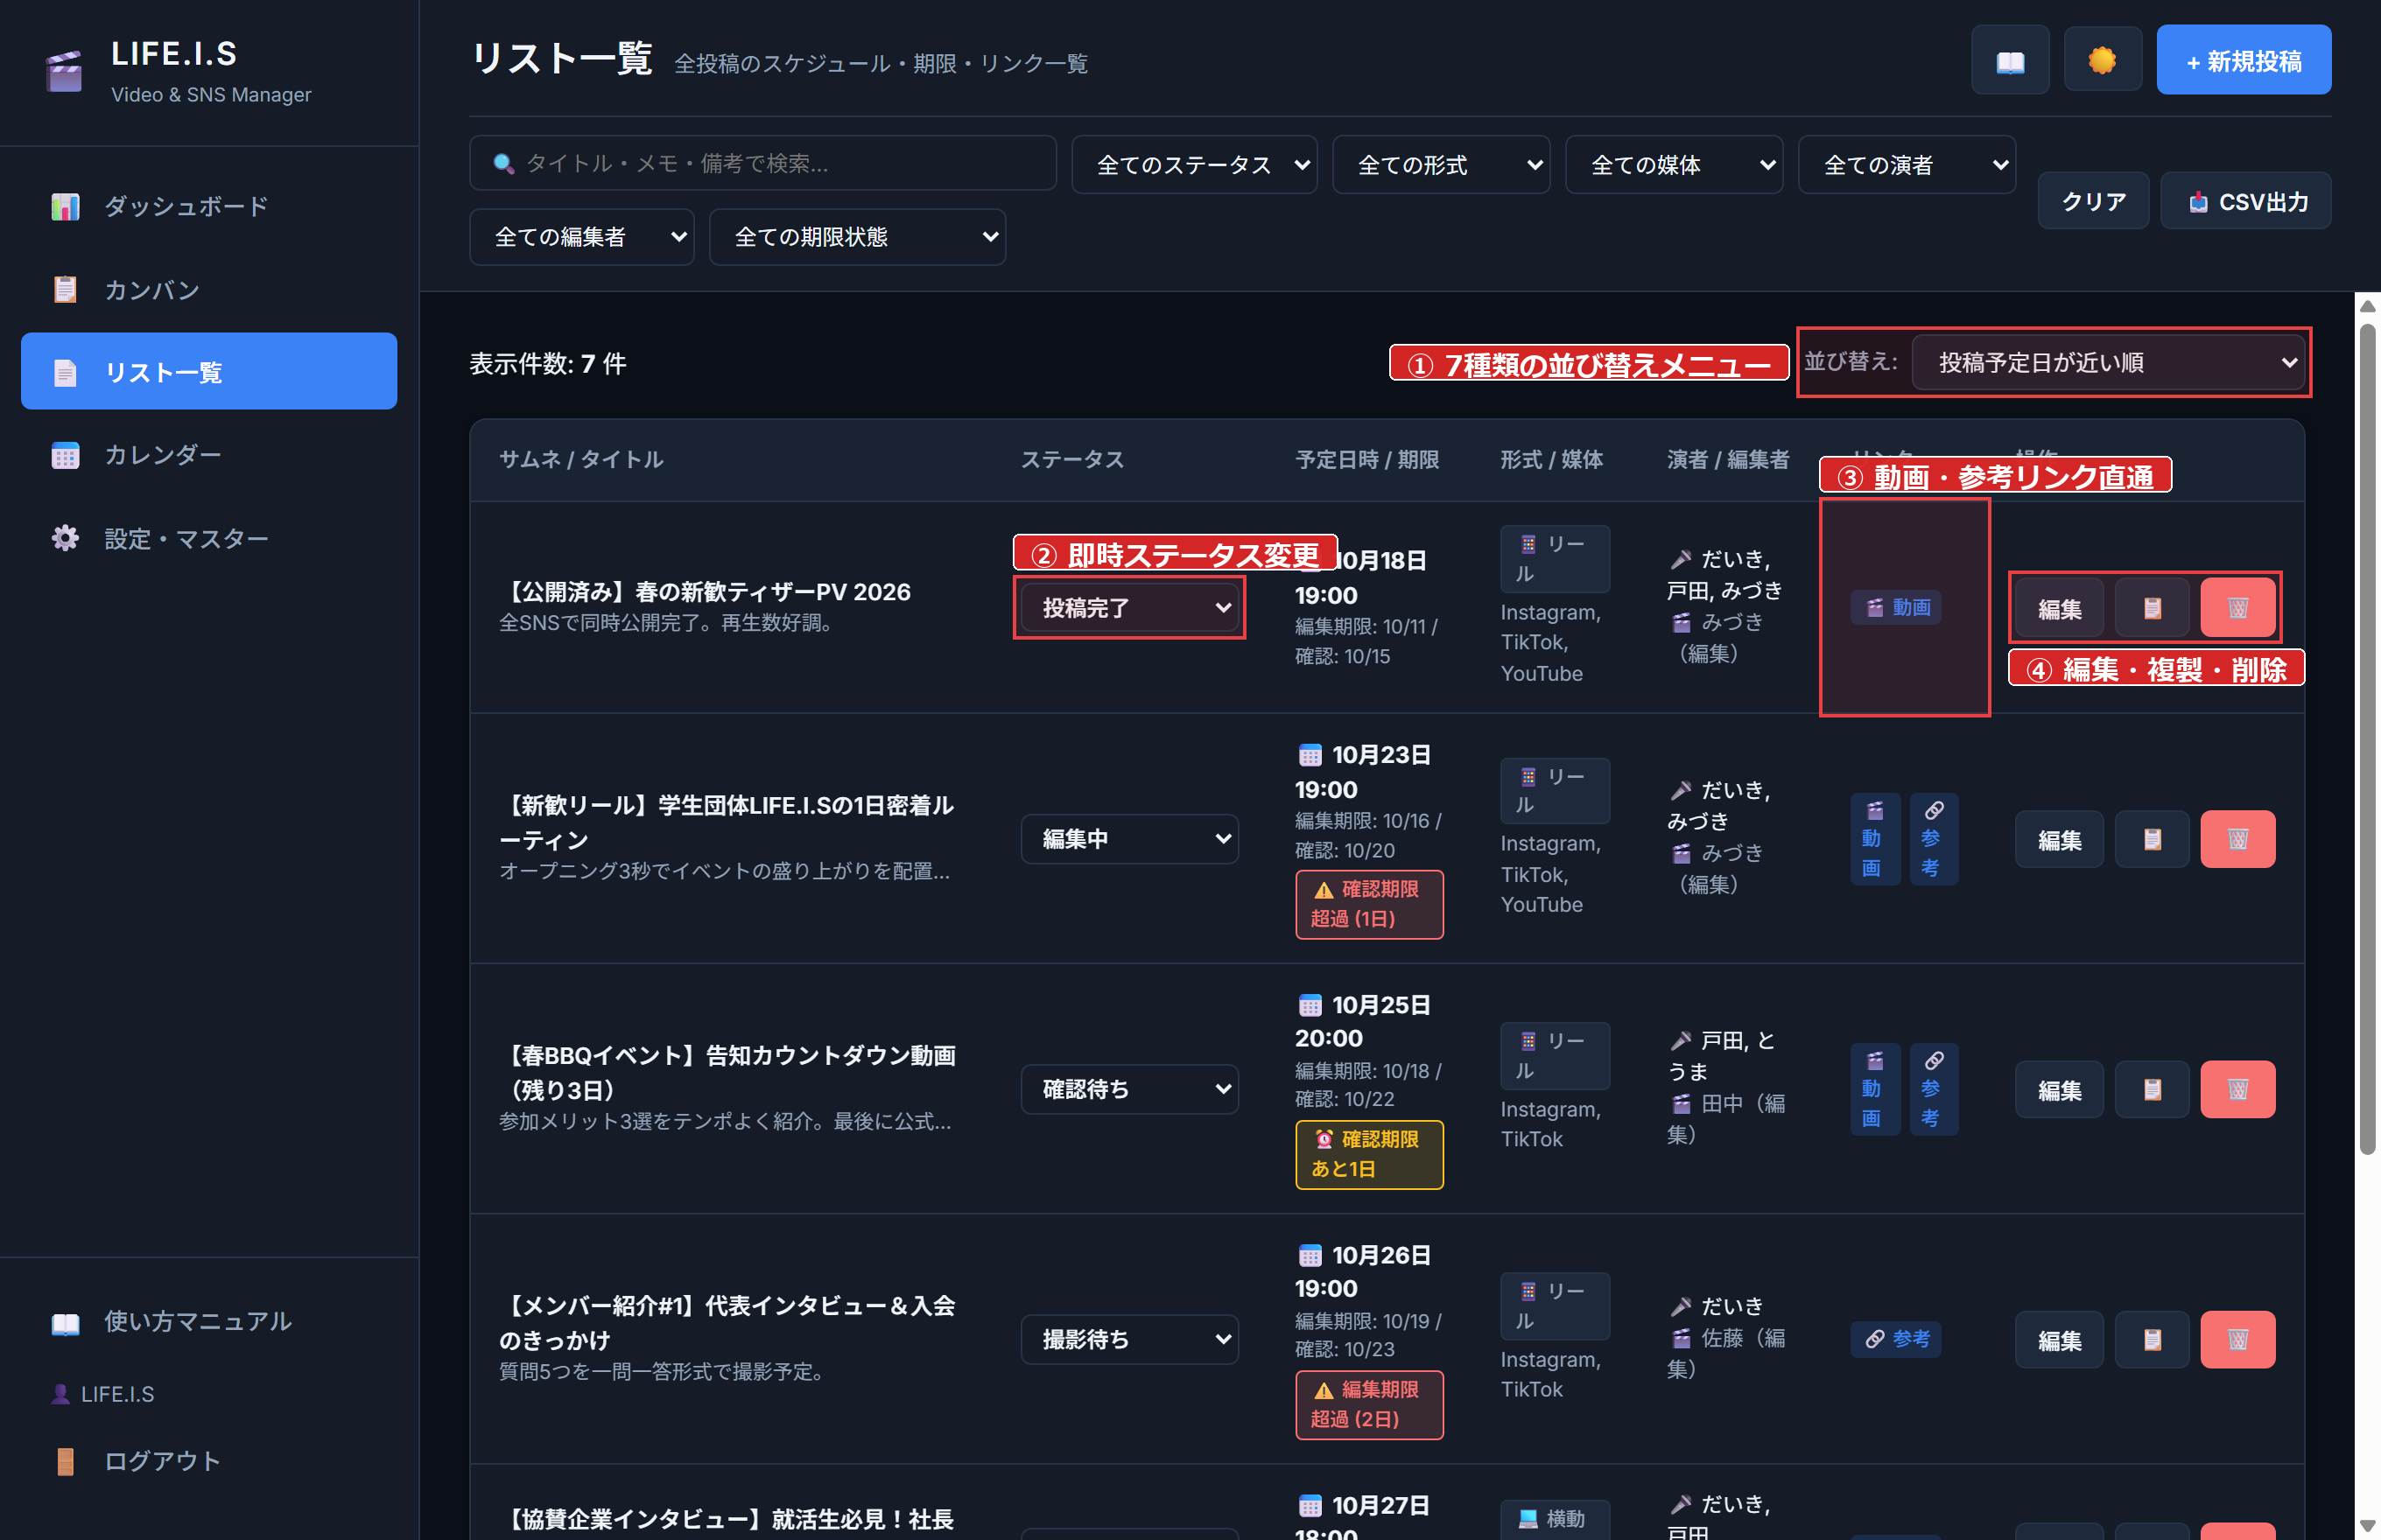Open 参考 link for 学生団体LIFE.I.S row
The width and height of the screenshot is (2381, 1540).
pyautogui.click(x=1934, y=839)
